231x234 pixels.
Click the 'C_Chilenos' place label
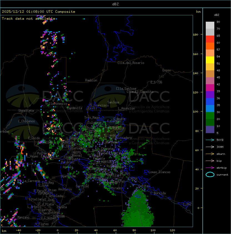[26, 121]
